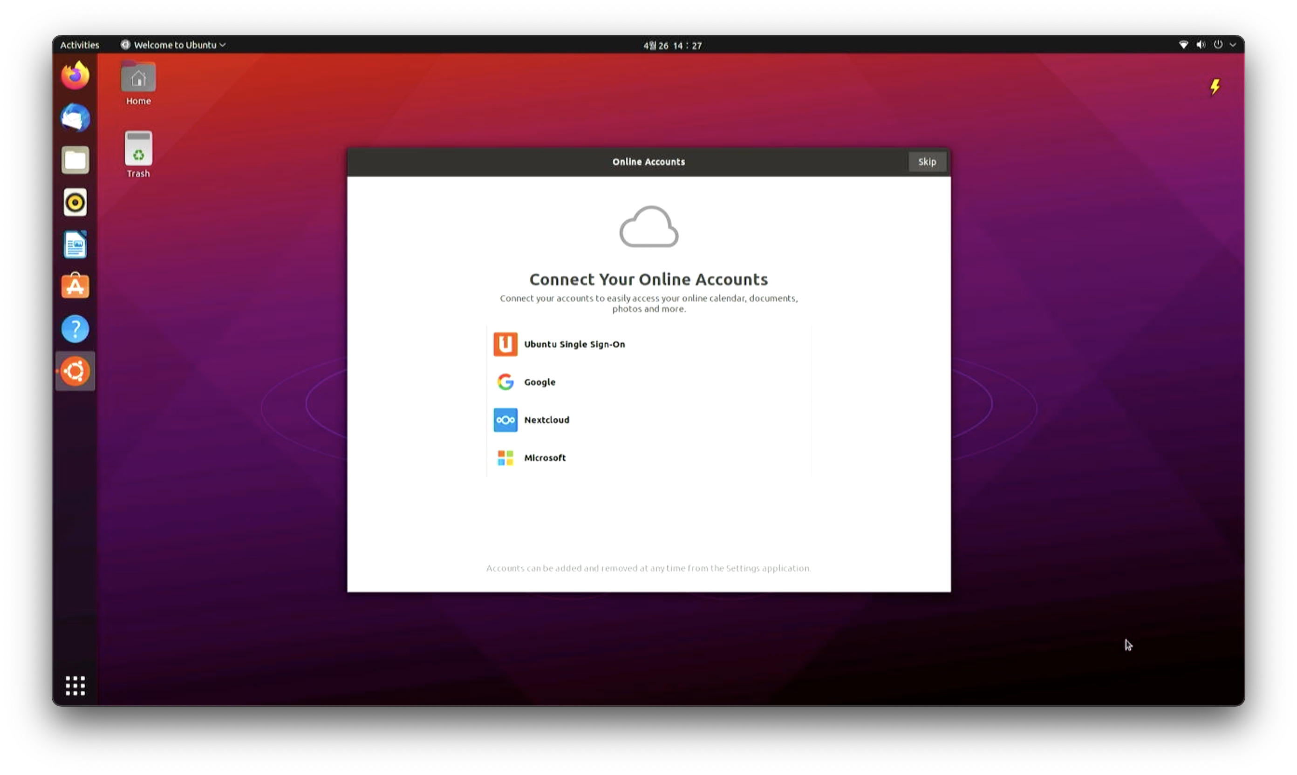Open LibreOffice Writer from the dock
This screenshot has width=1297, height=775.
click(x=75, y=245)
